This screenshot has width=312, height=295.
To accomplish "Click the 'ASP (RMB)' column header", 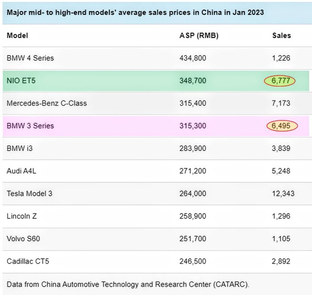I will click(199, 36).
